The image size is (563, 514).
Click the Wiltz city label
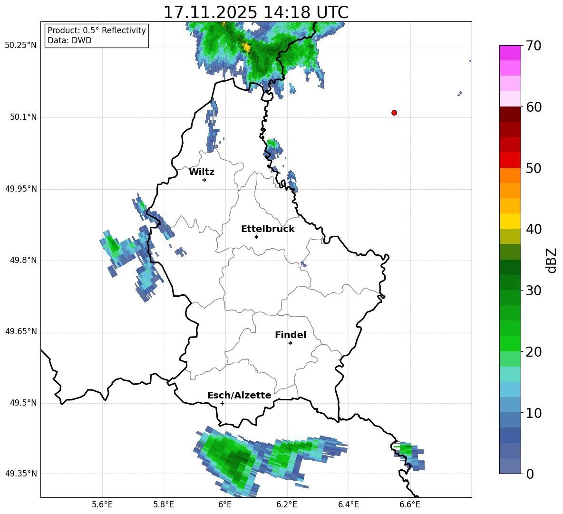[x=202, y=172]
